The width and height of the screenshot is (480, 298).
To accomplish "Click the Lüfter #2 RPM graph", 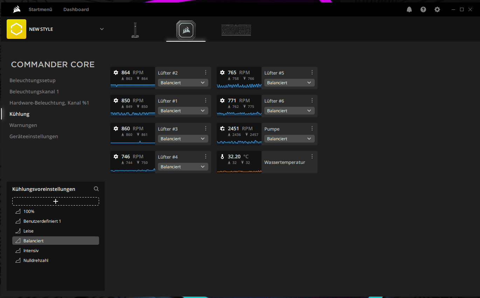I will (133, 85).
